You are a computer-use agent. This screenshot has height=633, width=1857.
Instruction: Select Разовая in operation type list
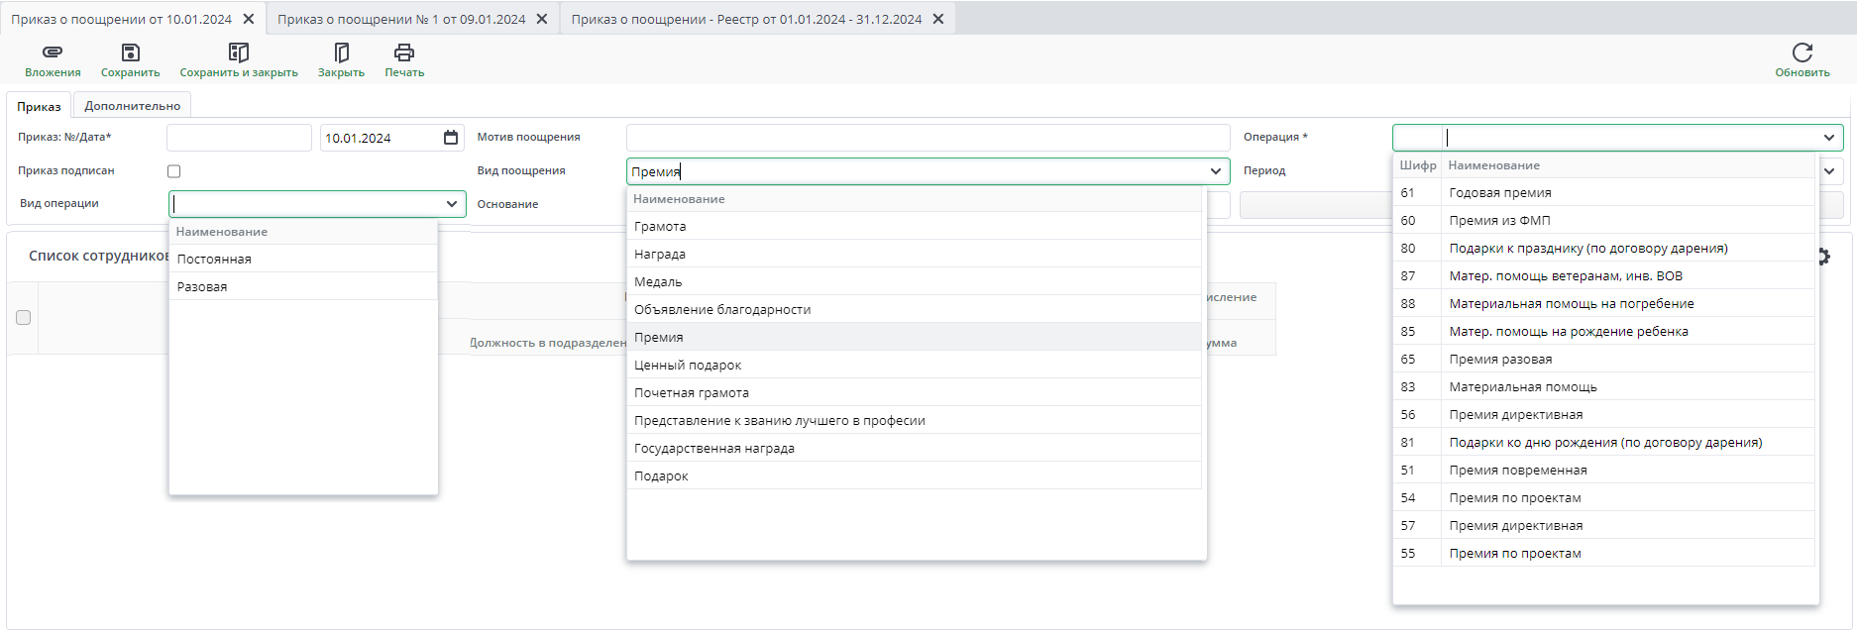(x=202, y=286)
